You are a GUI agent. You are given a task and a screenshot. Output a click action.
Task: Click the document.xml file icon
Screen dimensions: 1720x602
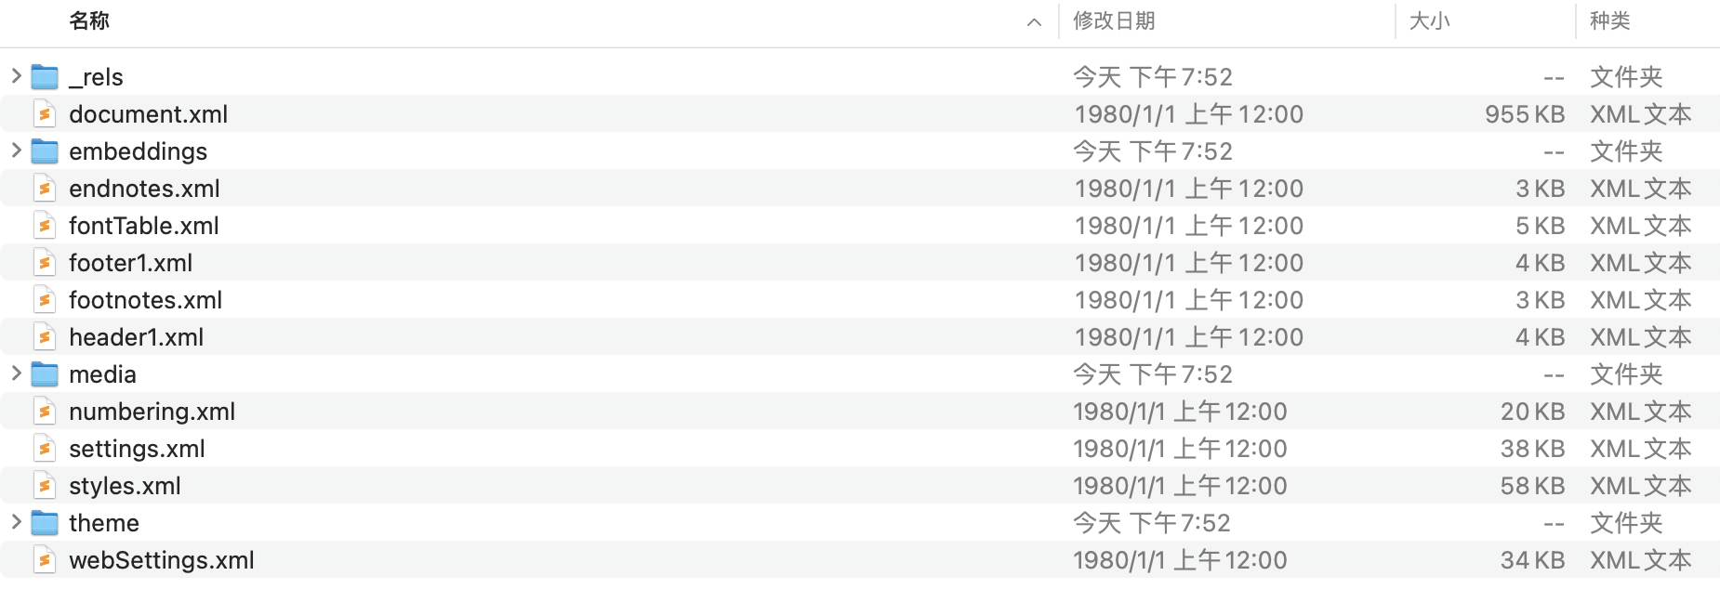(x=45, y=113)
